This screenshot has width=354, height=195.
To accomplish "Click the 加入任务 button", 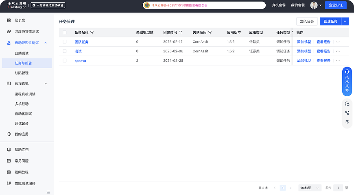I will pyautogui.click(x=307, y=22).
